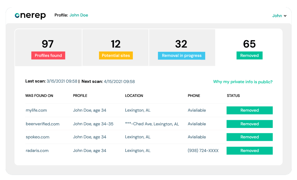This screenshot has width=297, height=180.
Task: Click the Removed status for radaris.com
Action: coord(249,151)
